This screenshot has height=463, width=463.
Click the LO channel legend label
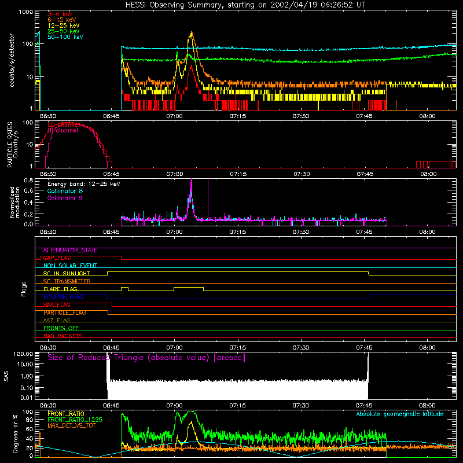pyautogui.click(x=64, y=124)
